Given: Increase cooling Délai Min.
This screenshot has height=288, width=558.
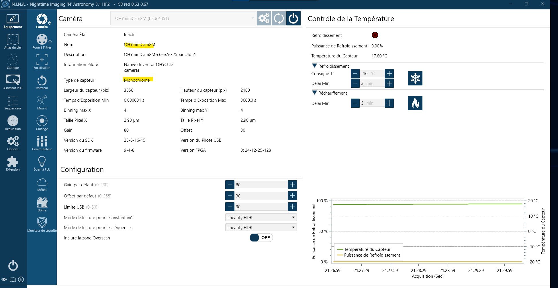Looking at the screenshot, I should 389,83.
